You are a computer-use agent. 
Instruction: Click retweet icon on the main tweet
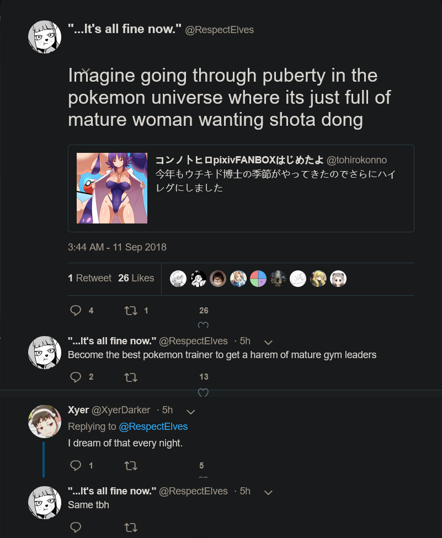pyautogui.click(x=131, y=311)
